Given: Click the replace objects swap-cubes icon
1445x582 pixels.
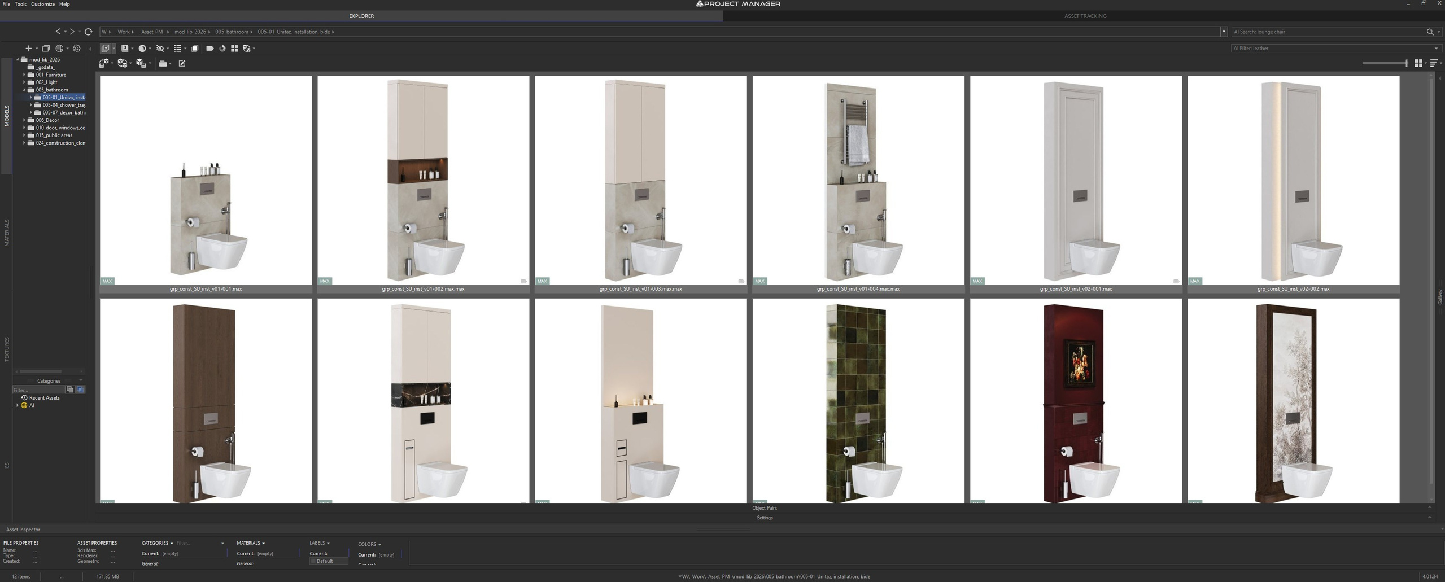Looking at the screenshot, I should coord(122,63).
